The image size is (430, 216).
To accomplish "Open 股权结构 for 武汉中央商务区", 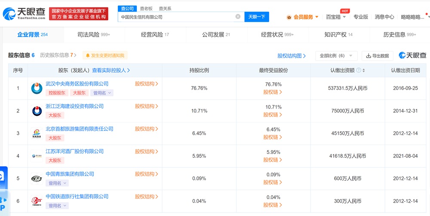I will point(147,84).
